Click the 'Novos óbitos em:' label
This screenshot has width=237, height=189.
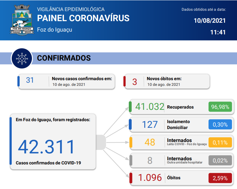point(164,79)
